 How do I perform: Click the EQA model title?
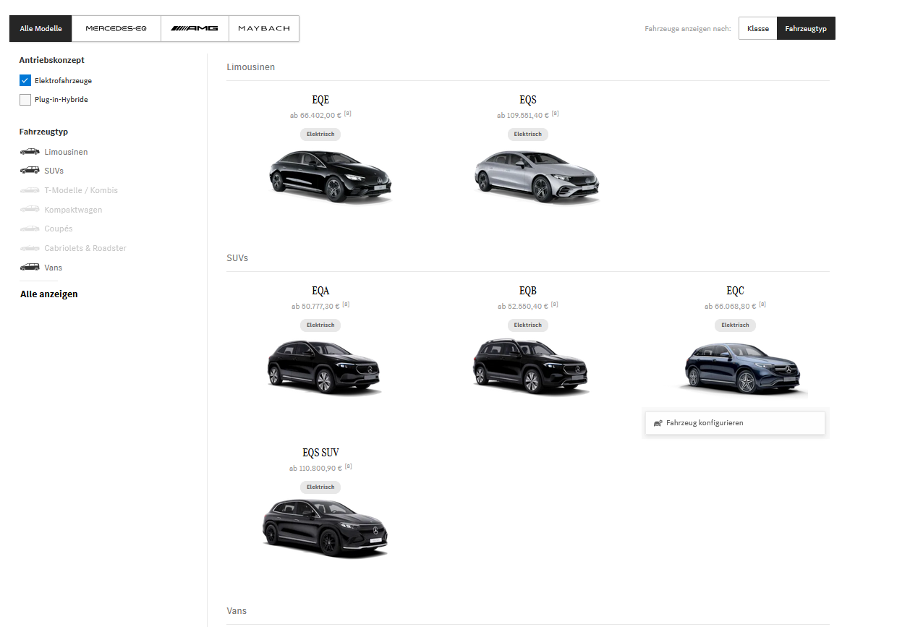coord(320,291)
